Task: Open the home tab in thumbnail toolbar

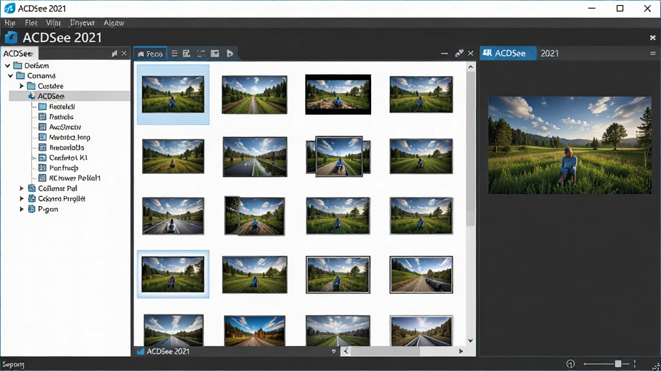Action: (x=150, y=53)
